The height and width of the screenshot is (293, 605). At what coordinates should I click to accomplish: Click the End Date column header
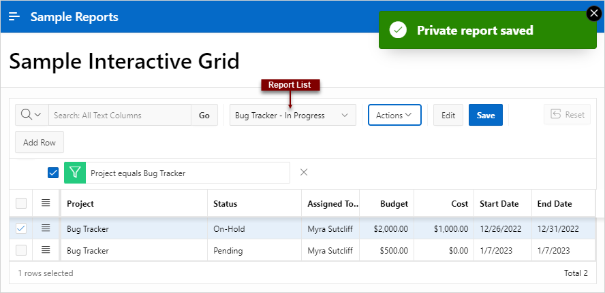pos(563,204)
